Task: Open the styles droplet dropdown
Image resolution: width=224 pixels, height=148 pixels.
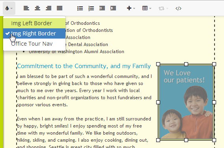Action: 9,8
